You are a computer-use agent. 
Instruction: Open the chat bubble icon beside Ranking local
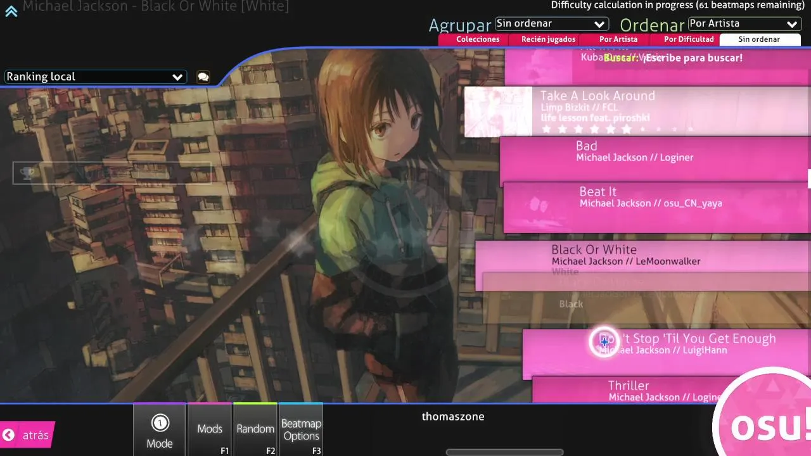(x=203, y=77)
